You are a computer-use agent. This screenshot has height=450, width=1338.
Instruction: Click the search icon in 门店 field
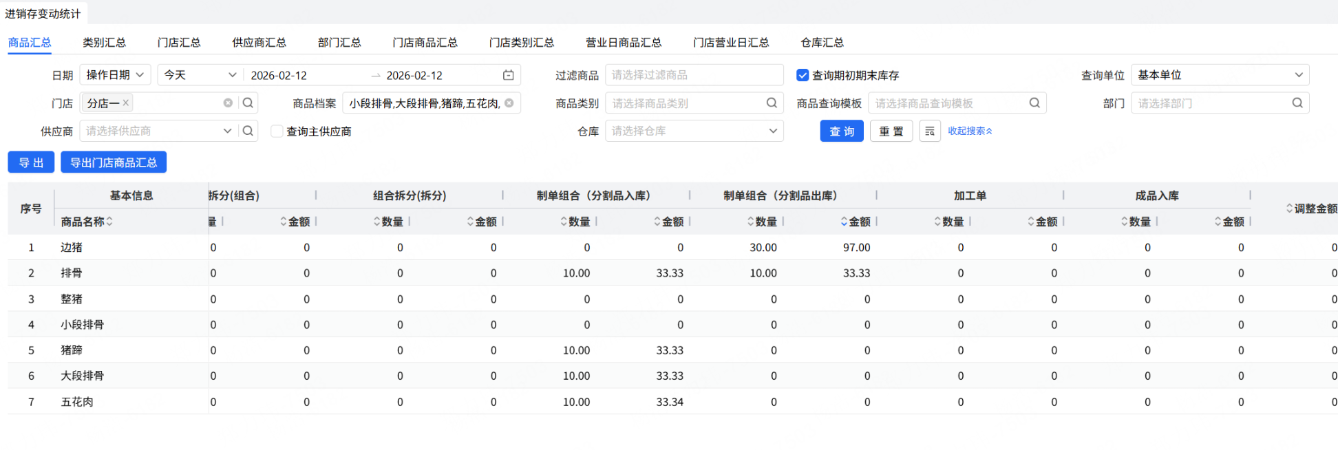point(248,103)
